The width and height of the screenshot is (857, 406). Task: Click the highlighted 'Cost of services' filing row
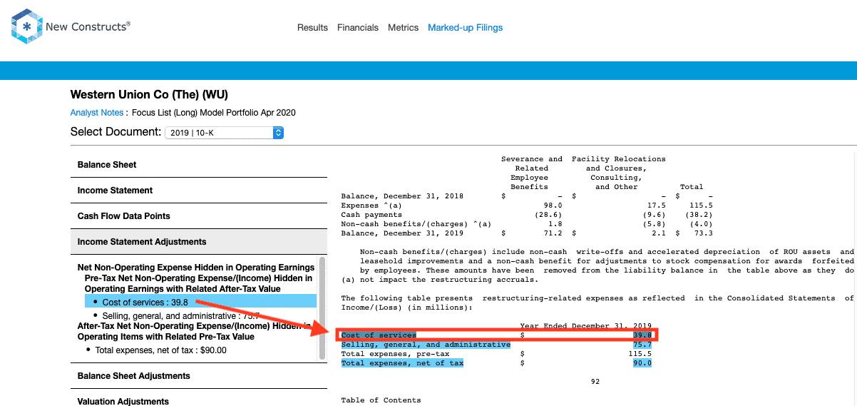497,335
